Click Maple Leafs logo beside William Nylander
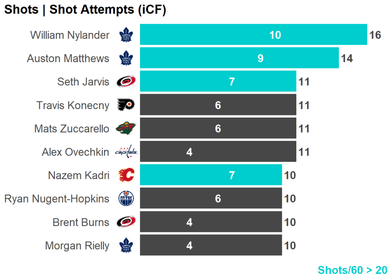 [x=126, y=35]
